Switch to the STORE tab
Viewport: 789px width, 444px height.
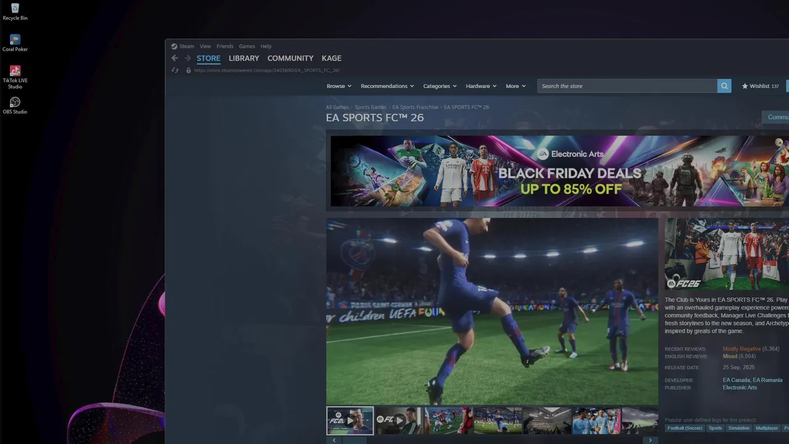208,59
